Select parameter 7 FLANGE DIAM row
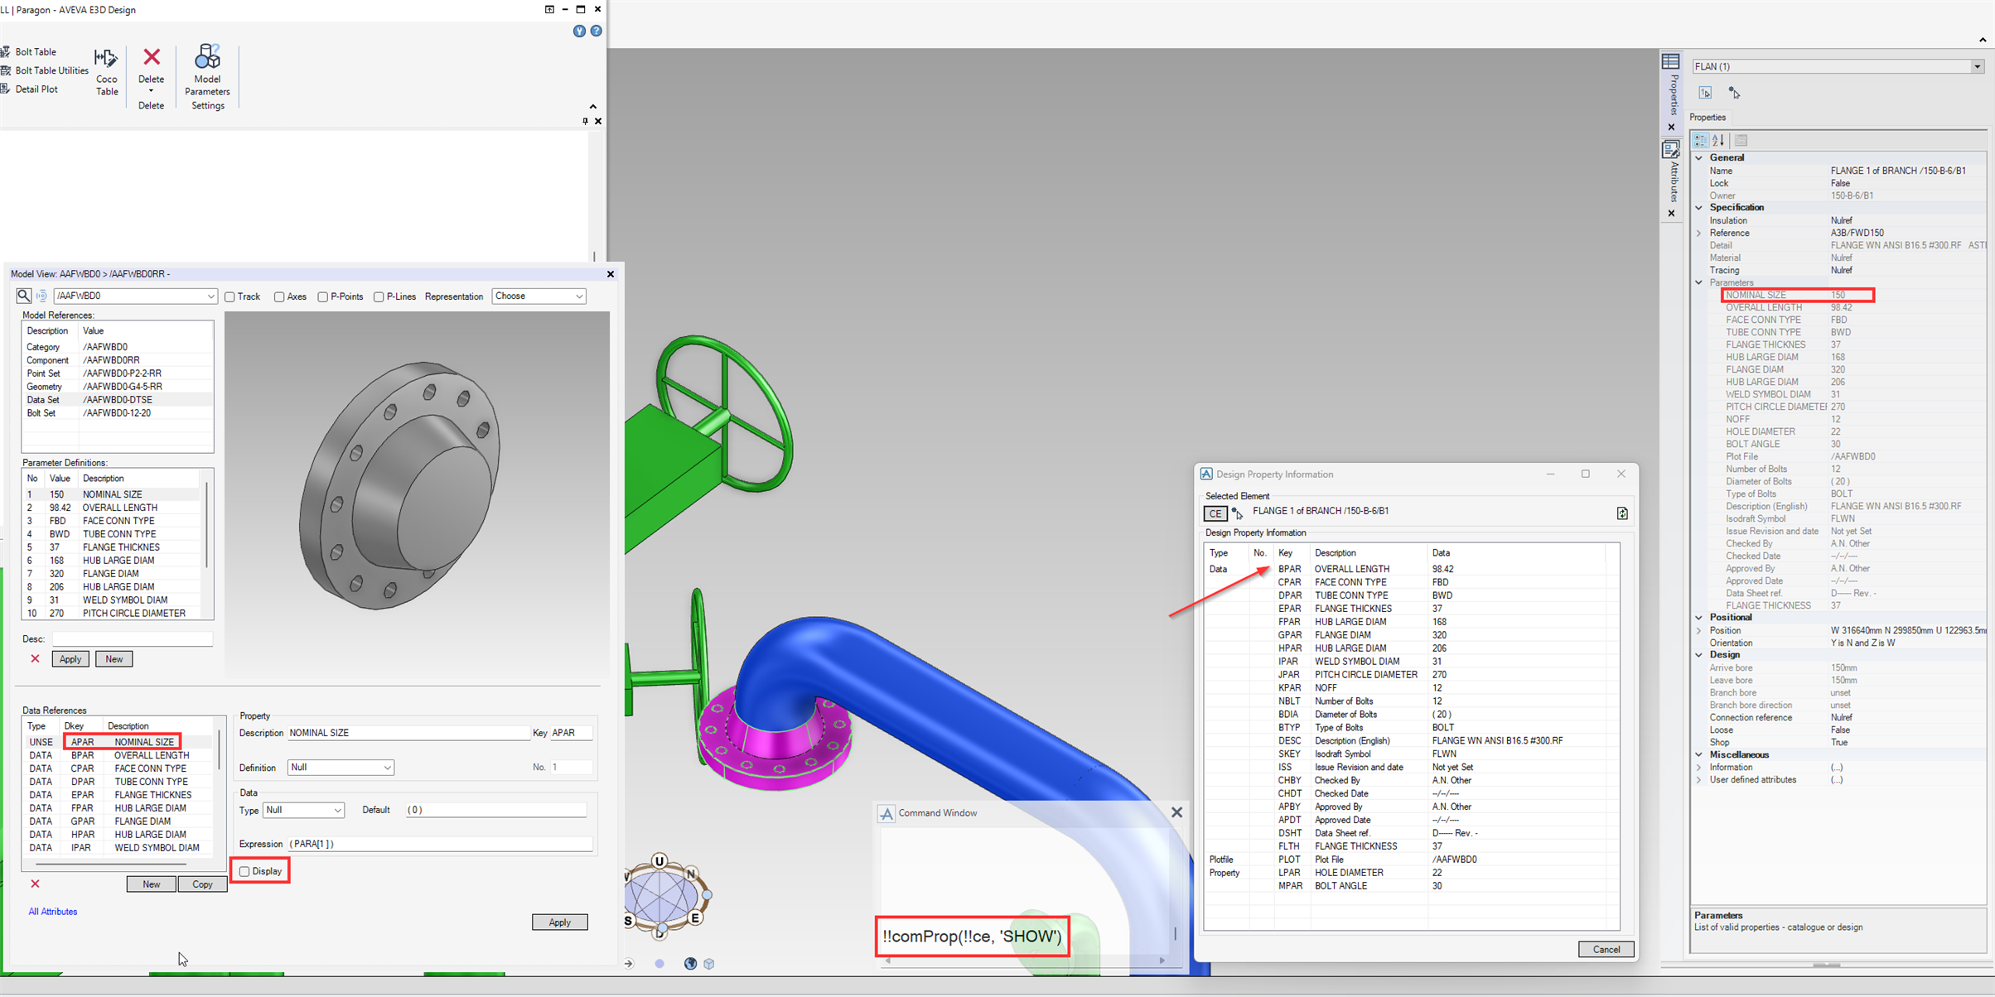The height and width of the screenshot is (997, 1995). 112,574
